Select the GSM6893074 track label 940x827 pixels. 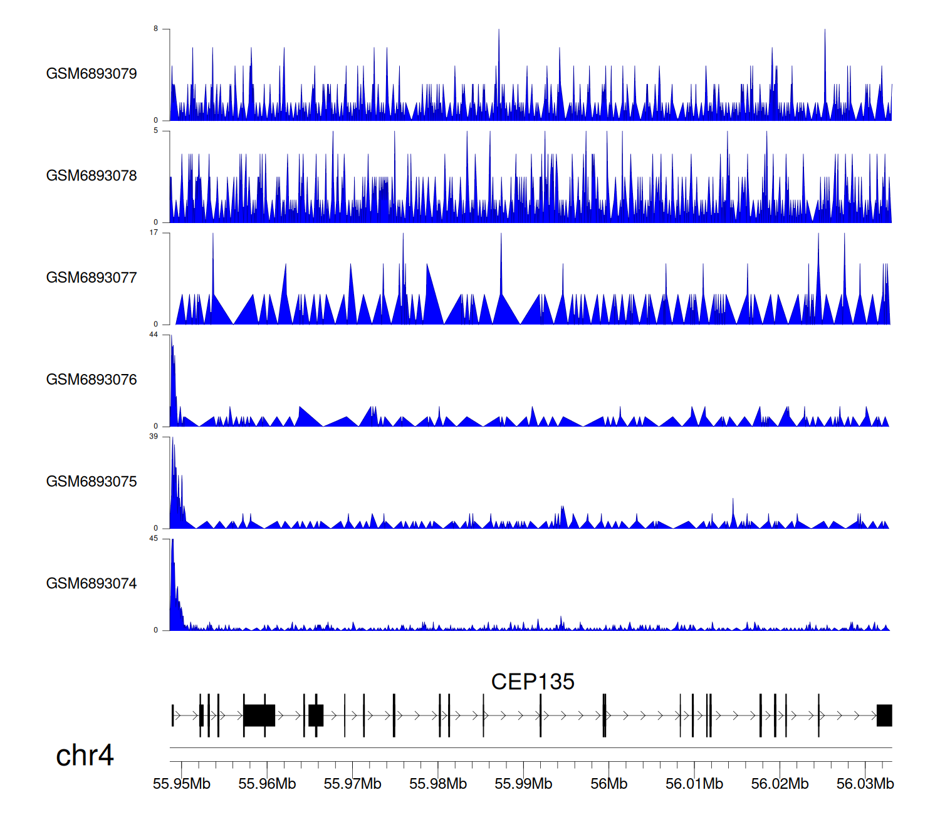pyautogui.click(x=91, y=584)
